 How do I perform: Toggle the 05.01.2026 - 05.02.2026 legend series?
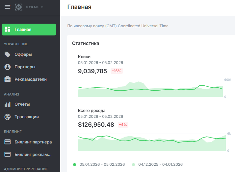(99, 164)
